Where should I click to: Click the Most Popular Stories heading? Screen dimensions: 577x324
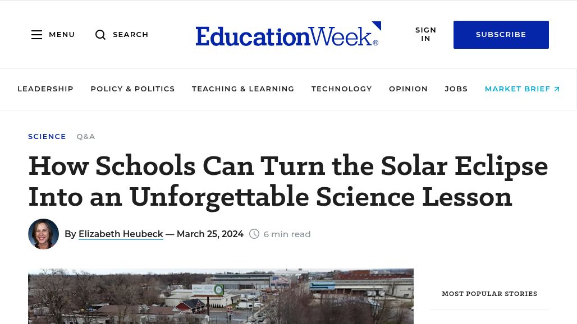[x=489, y=294]
